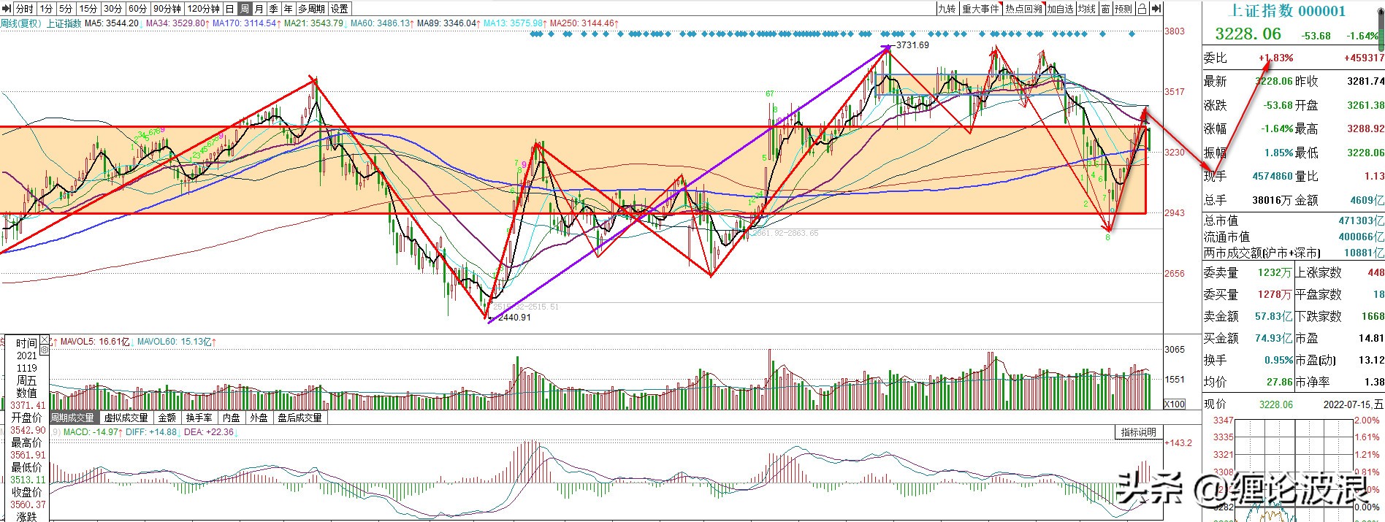Switch to the 虚拟成交量 tab

(126, 418)
